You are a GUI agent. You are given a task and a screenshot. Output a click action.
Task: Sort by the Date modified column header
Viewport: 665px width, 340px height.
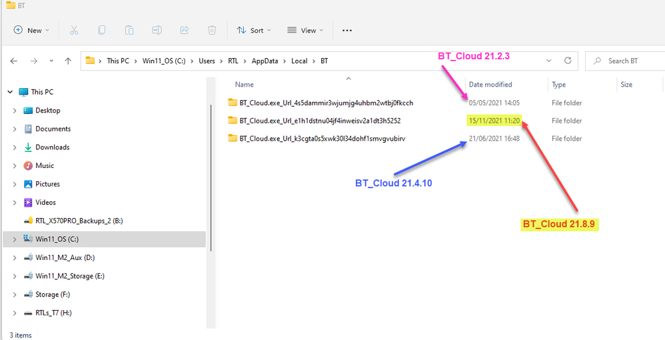(490, 85)
